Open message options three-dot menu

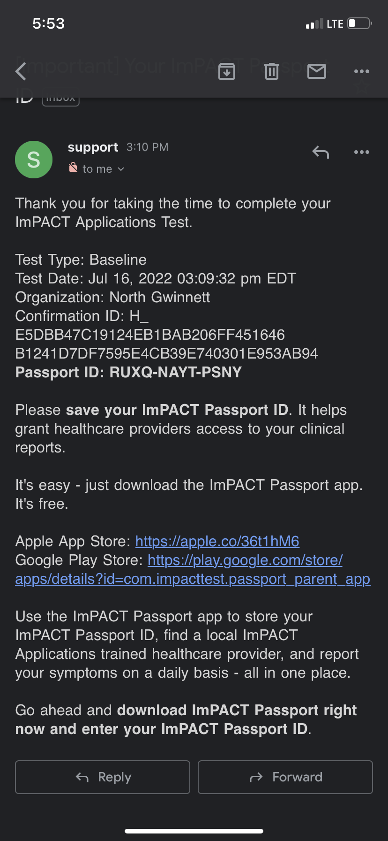[362, 152]
